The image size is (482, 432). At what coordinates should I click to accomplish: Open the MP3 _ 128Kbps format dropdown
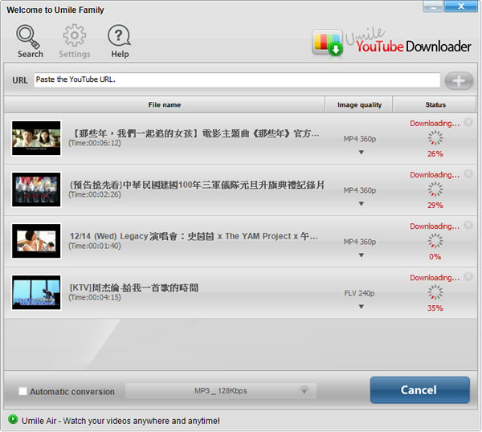[221, 391]
